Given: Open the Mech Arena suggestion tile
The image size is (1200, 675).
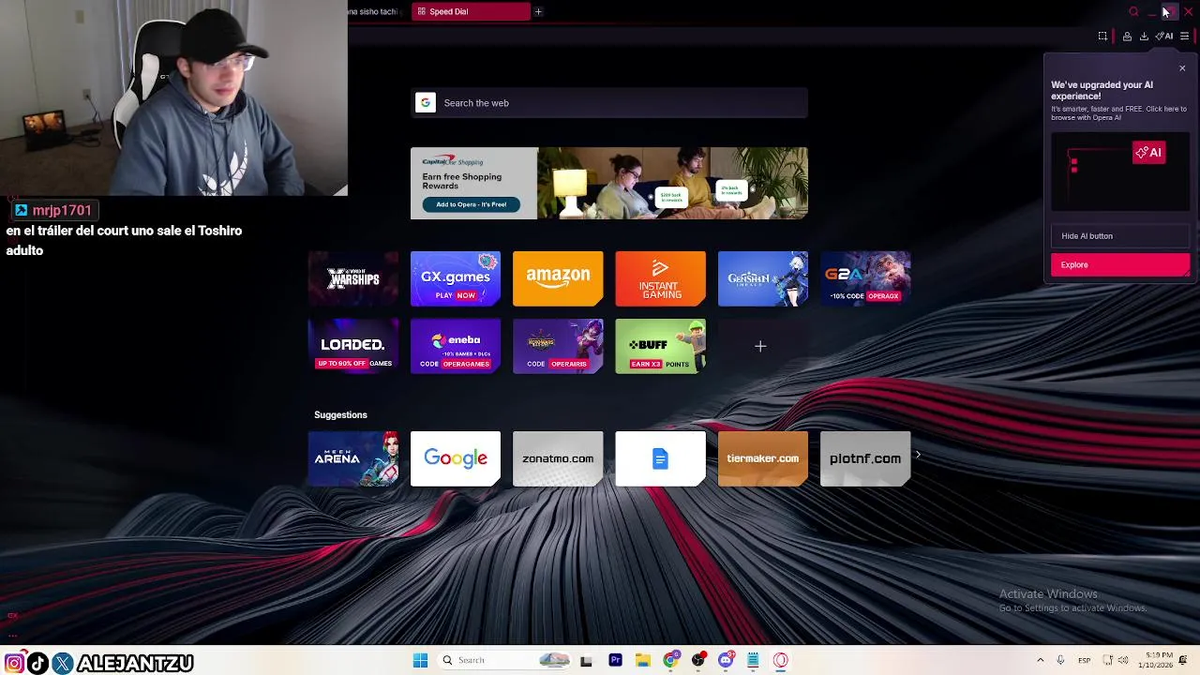Looking at the screenshot, I should pos(353,458).
